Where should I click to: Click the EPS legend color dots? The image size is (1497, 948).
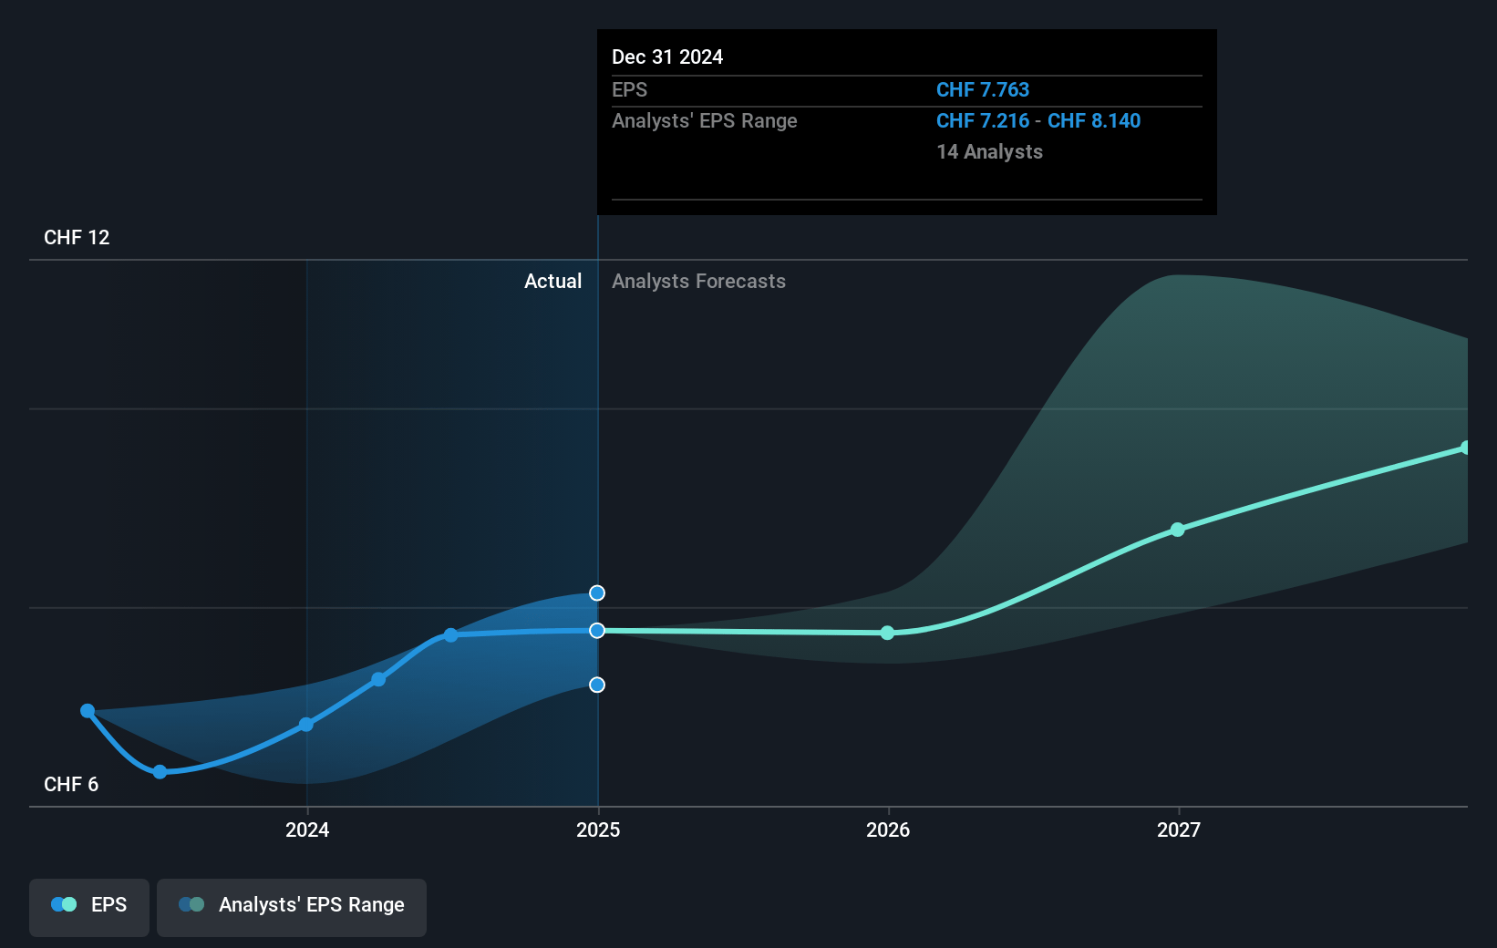pyautogui.click(x=64, y=904)
